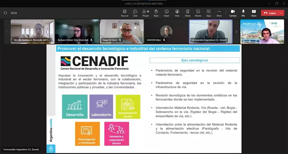
Task: Click the Asistencia y cooperación técnica tile
Action: point(117,134)
